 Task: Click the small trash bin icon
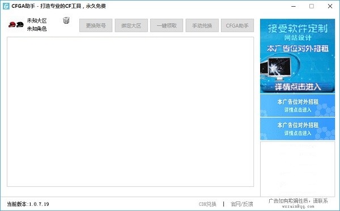pos(66,20)
